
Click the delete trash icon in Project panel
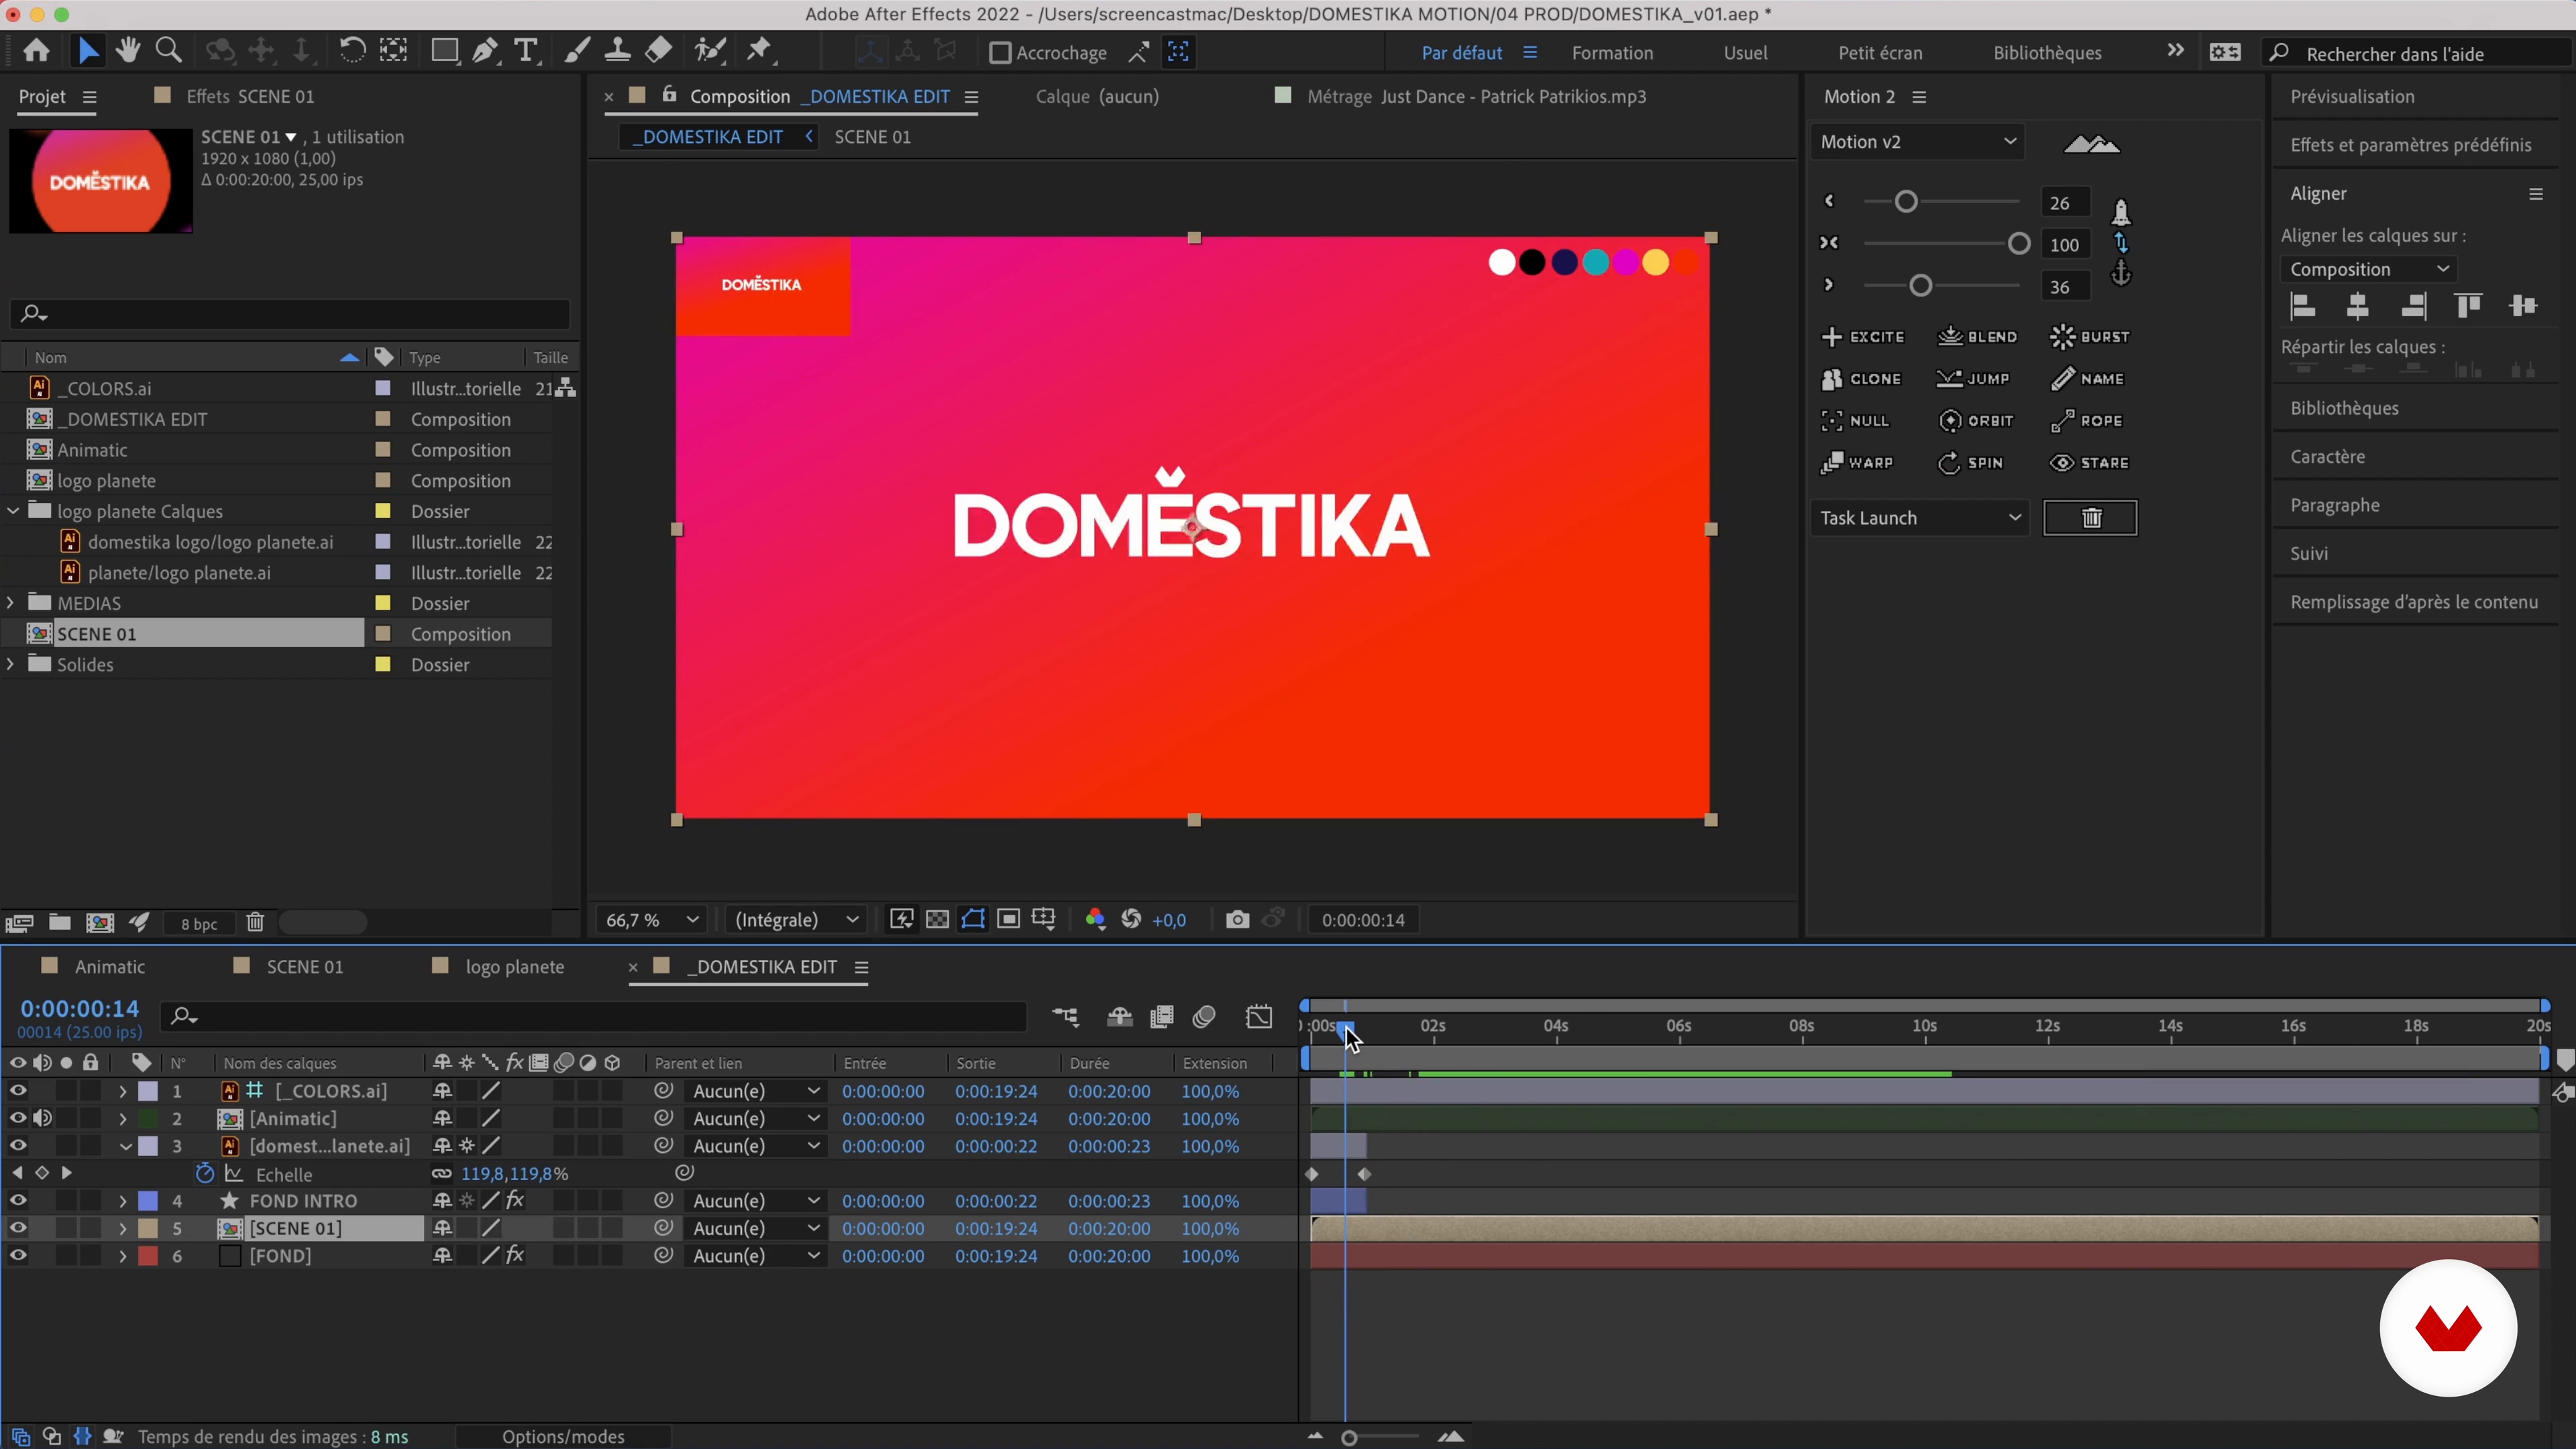[255, 923]
